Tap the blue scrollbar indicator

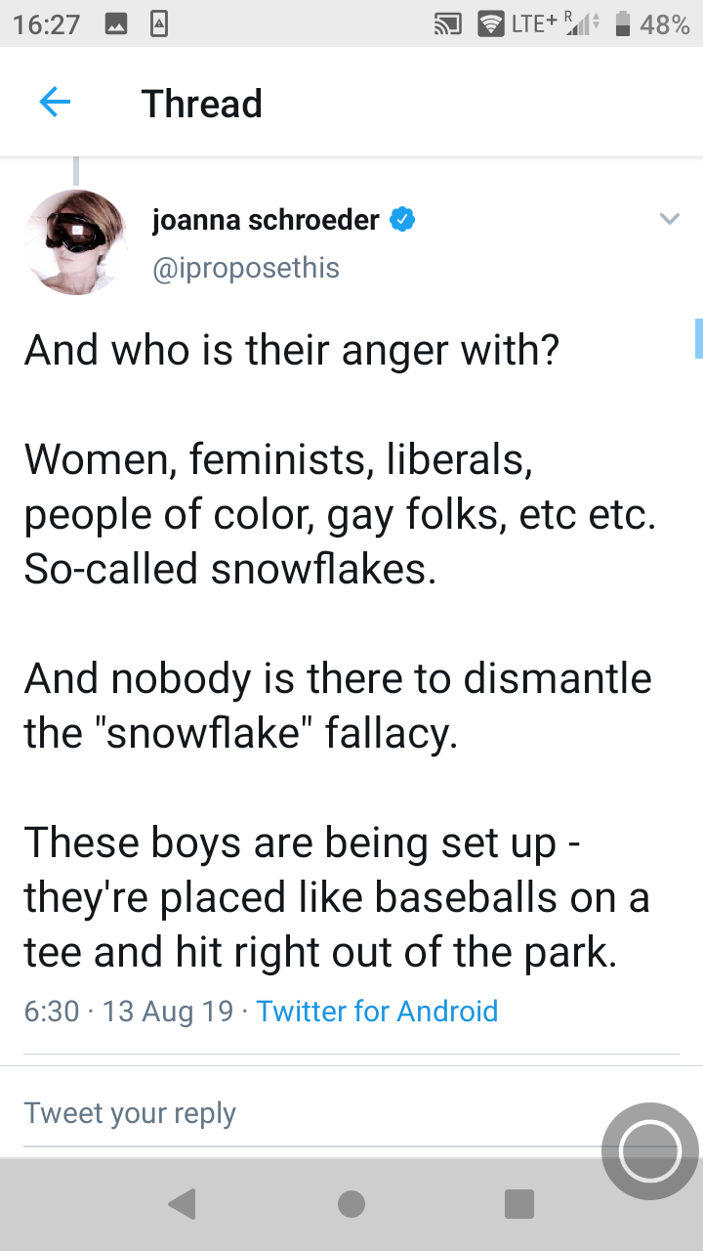pos(698,337)
